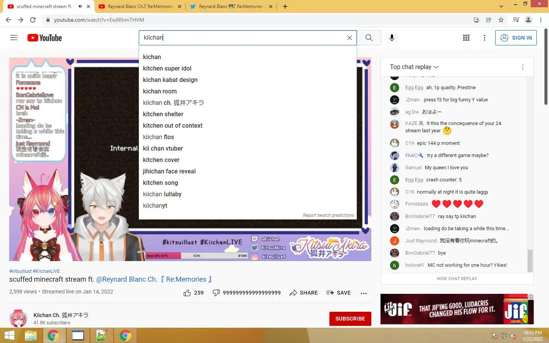
Task: Clear the search box with the X
Action: click(349, 38)
